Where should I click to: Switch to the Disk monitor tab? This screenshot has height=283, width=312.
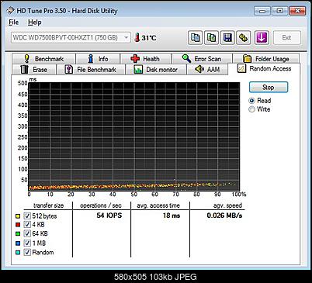pos(155,70)
